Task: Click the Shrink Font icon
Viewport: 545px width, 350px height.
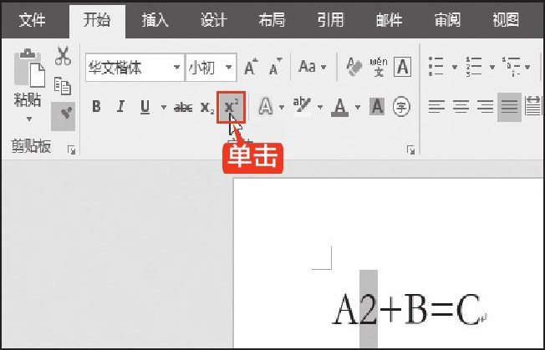Action: 275,67
